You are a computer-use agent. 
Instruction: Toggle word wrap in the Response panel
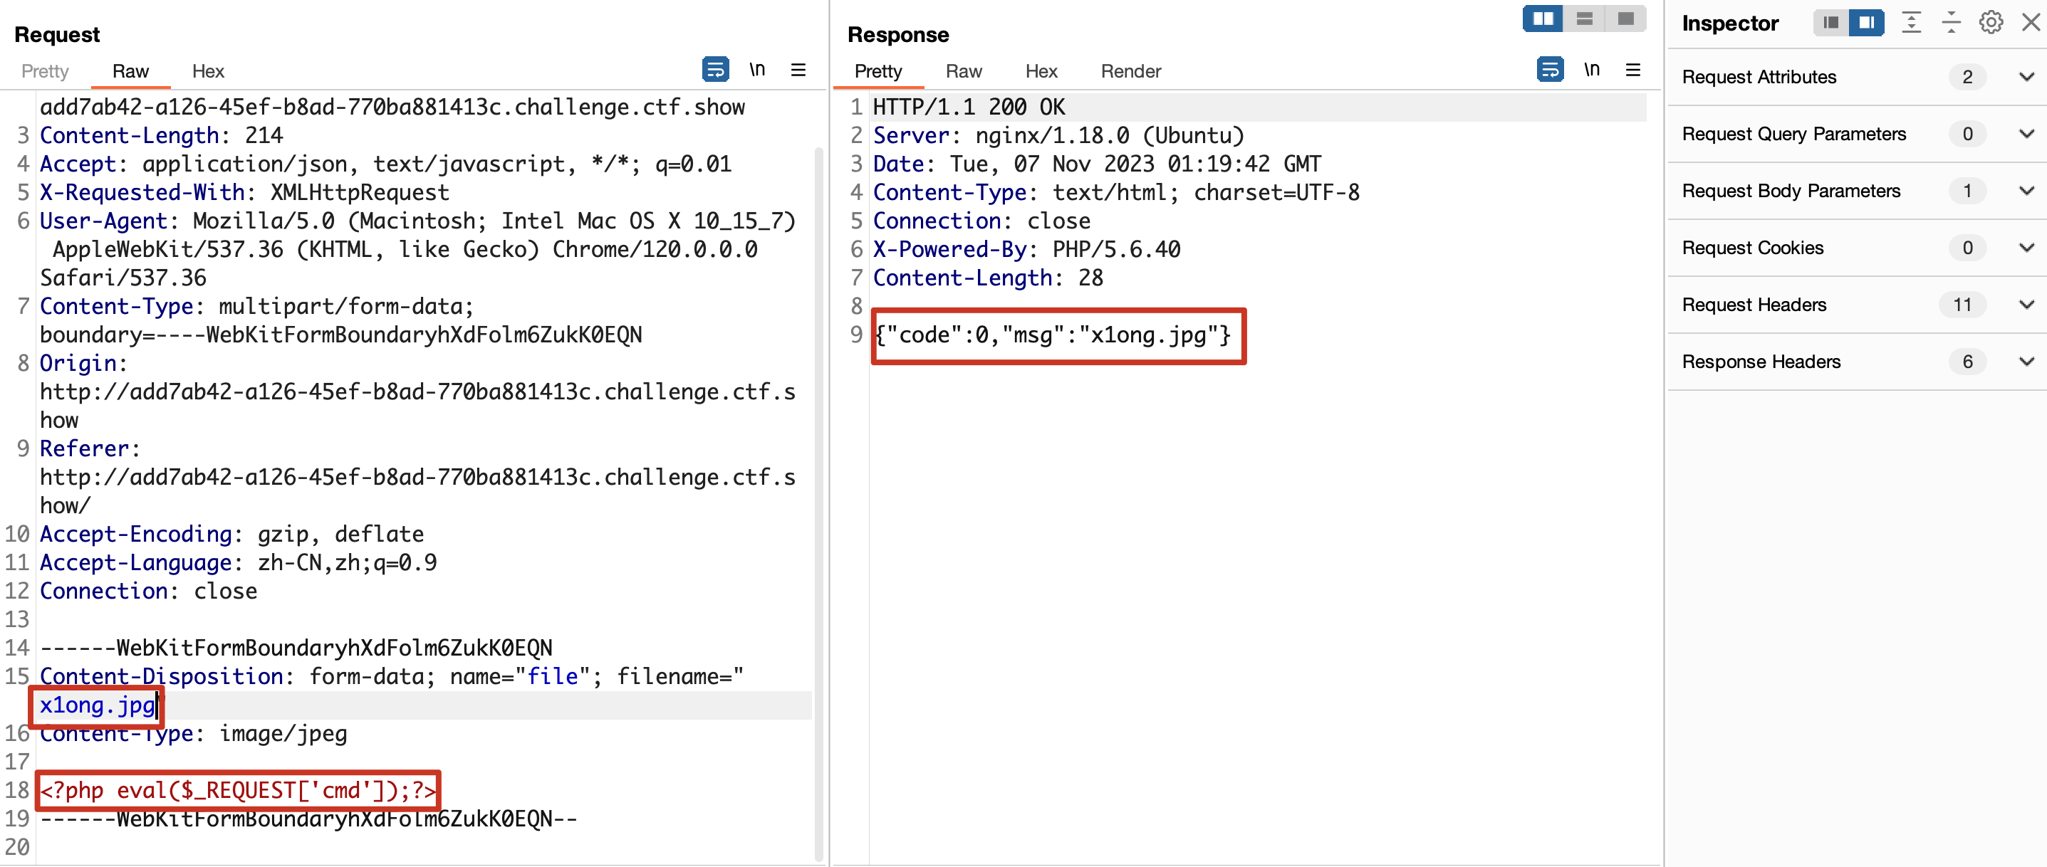coord(1550,70)
